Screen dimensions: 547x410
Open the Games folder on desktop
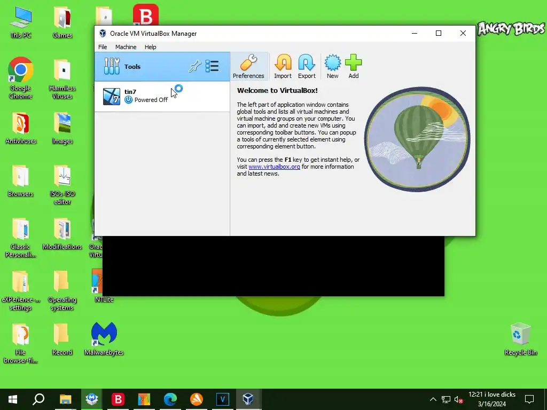(x=62, y=22)
